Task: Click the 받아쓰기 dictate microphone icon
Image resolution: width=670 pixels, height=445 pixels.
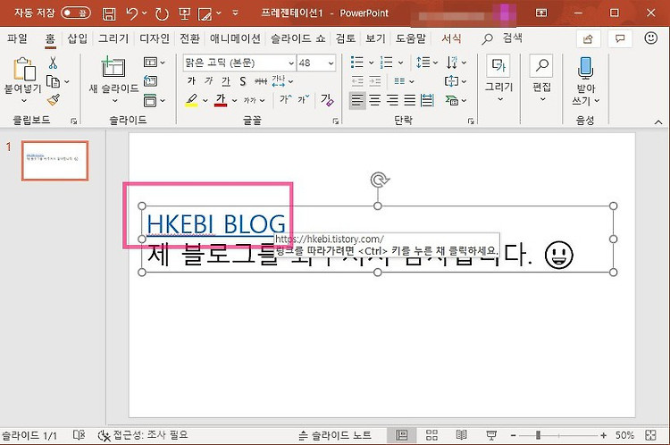Action: pos(585,69)
